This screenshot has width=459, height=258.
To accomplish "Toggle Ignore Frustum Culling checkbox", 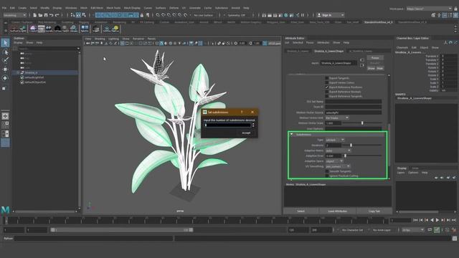I will click(327, 176).
